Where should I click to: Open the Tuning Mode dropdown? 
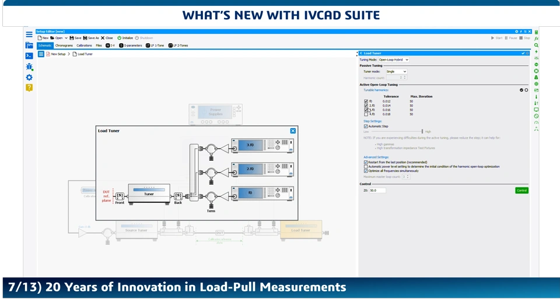point(394,59)
